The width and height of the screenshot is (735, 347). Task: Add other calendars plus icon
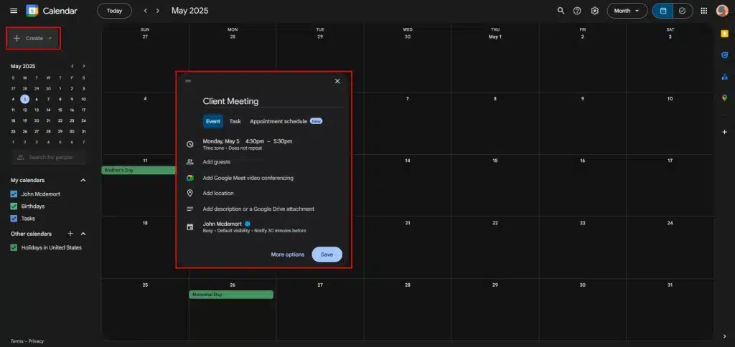coord(70,234)
